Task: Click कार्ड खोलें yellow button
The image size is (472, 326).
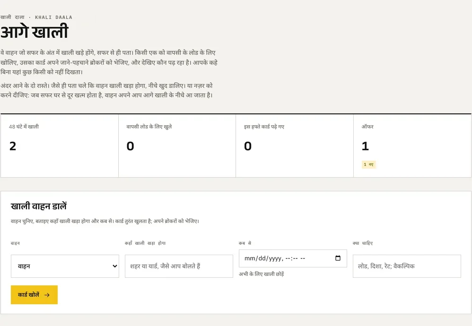Action: click(35, 295)
